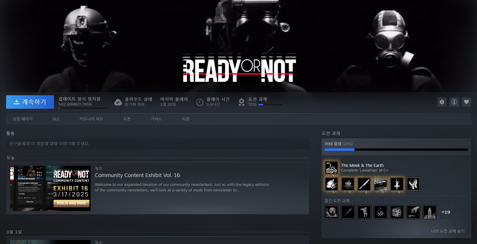The image size is (477, 244).
Task: Click the 도전 과제 panel heading
Action: click(331, 133)
